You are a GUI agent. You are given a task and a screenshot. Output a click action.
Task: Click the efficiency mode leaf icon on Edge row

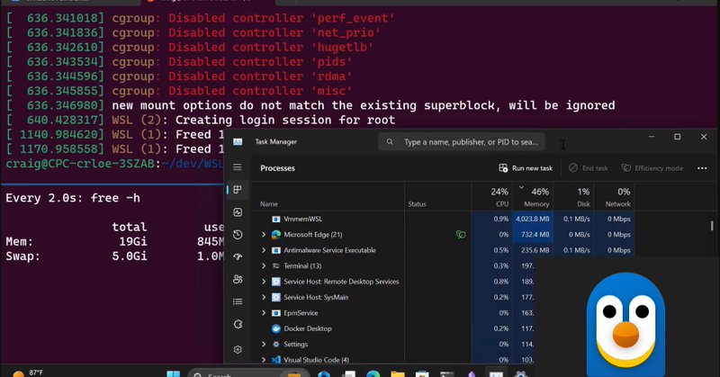[461, 235]
